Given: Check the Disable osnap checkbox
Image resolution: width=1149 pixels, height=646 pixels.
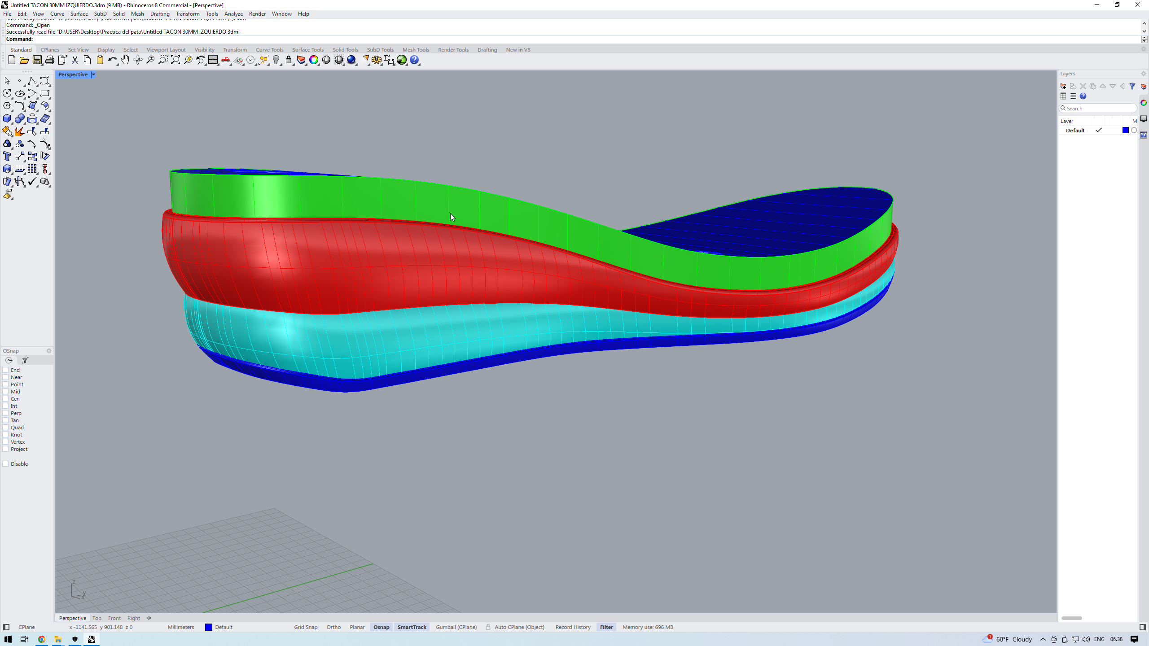Looking at the screenshot, I should coord(6,464).
